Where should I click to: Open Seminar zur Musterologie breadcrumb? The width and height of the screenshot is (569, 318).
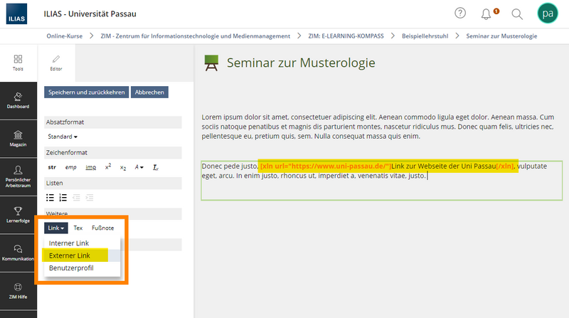[501, 36]
